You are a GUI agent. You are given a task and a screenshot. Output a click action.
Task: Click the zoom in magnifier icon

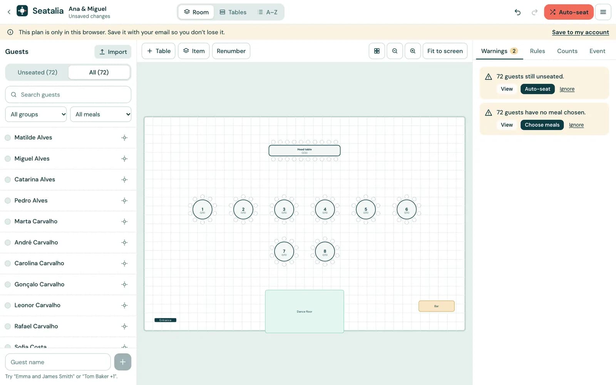pos(413,51)
